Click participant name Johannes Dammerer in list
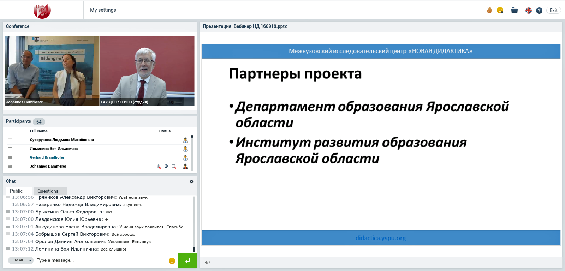The height and width of the screenshot is (271, 565). [48, 166]
